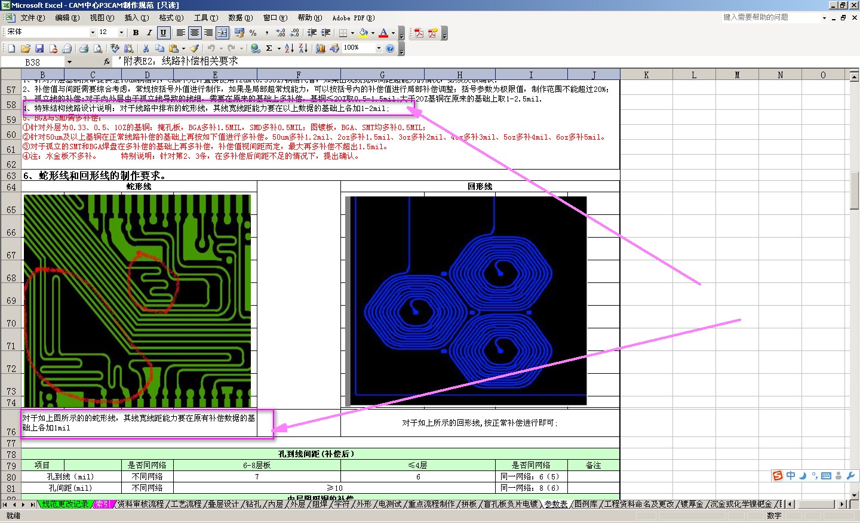Open the Adobe PDF menu
Screen dimensions: 860x523
[353, 18]
